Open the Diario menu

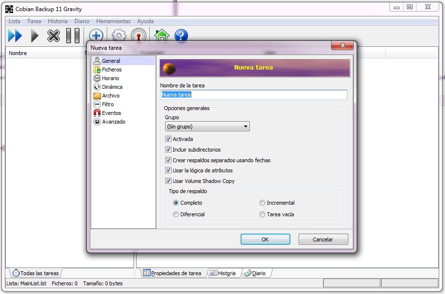82,21
